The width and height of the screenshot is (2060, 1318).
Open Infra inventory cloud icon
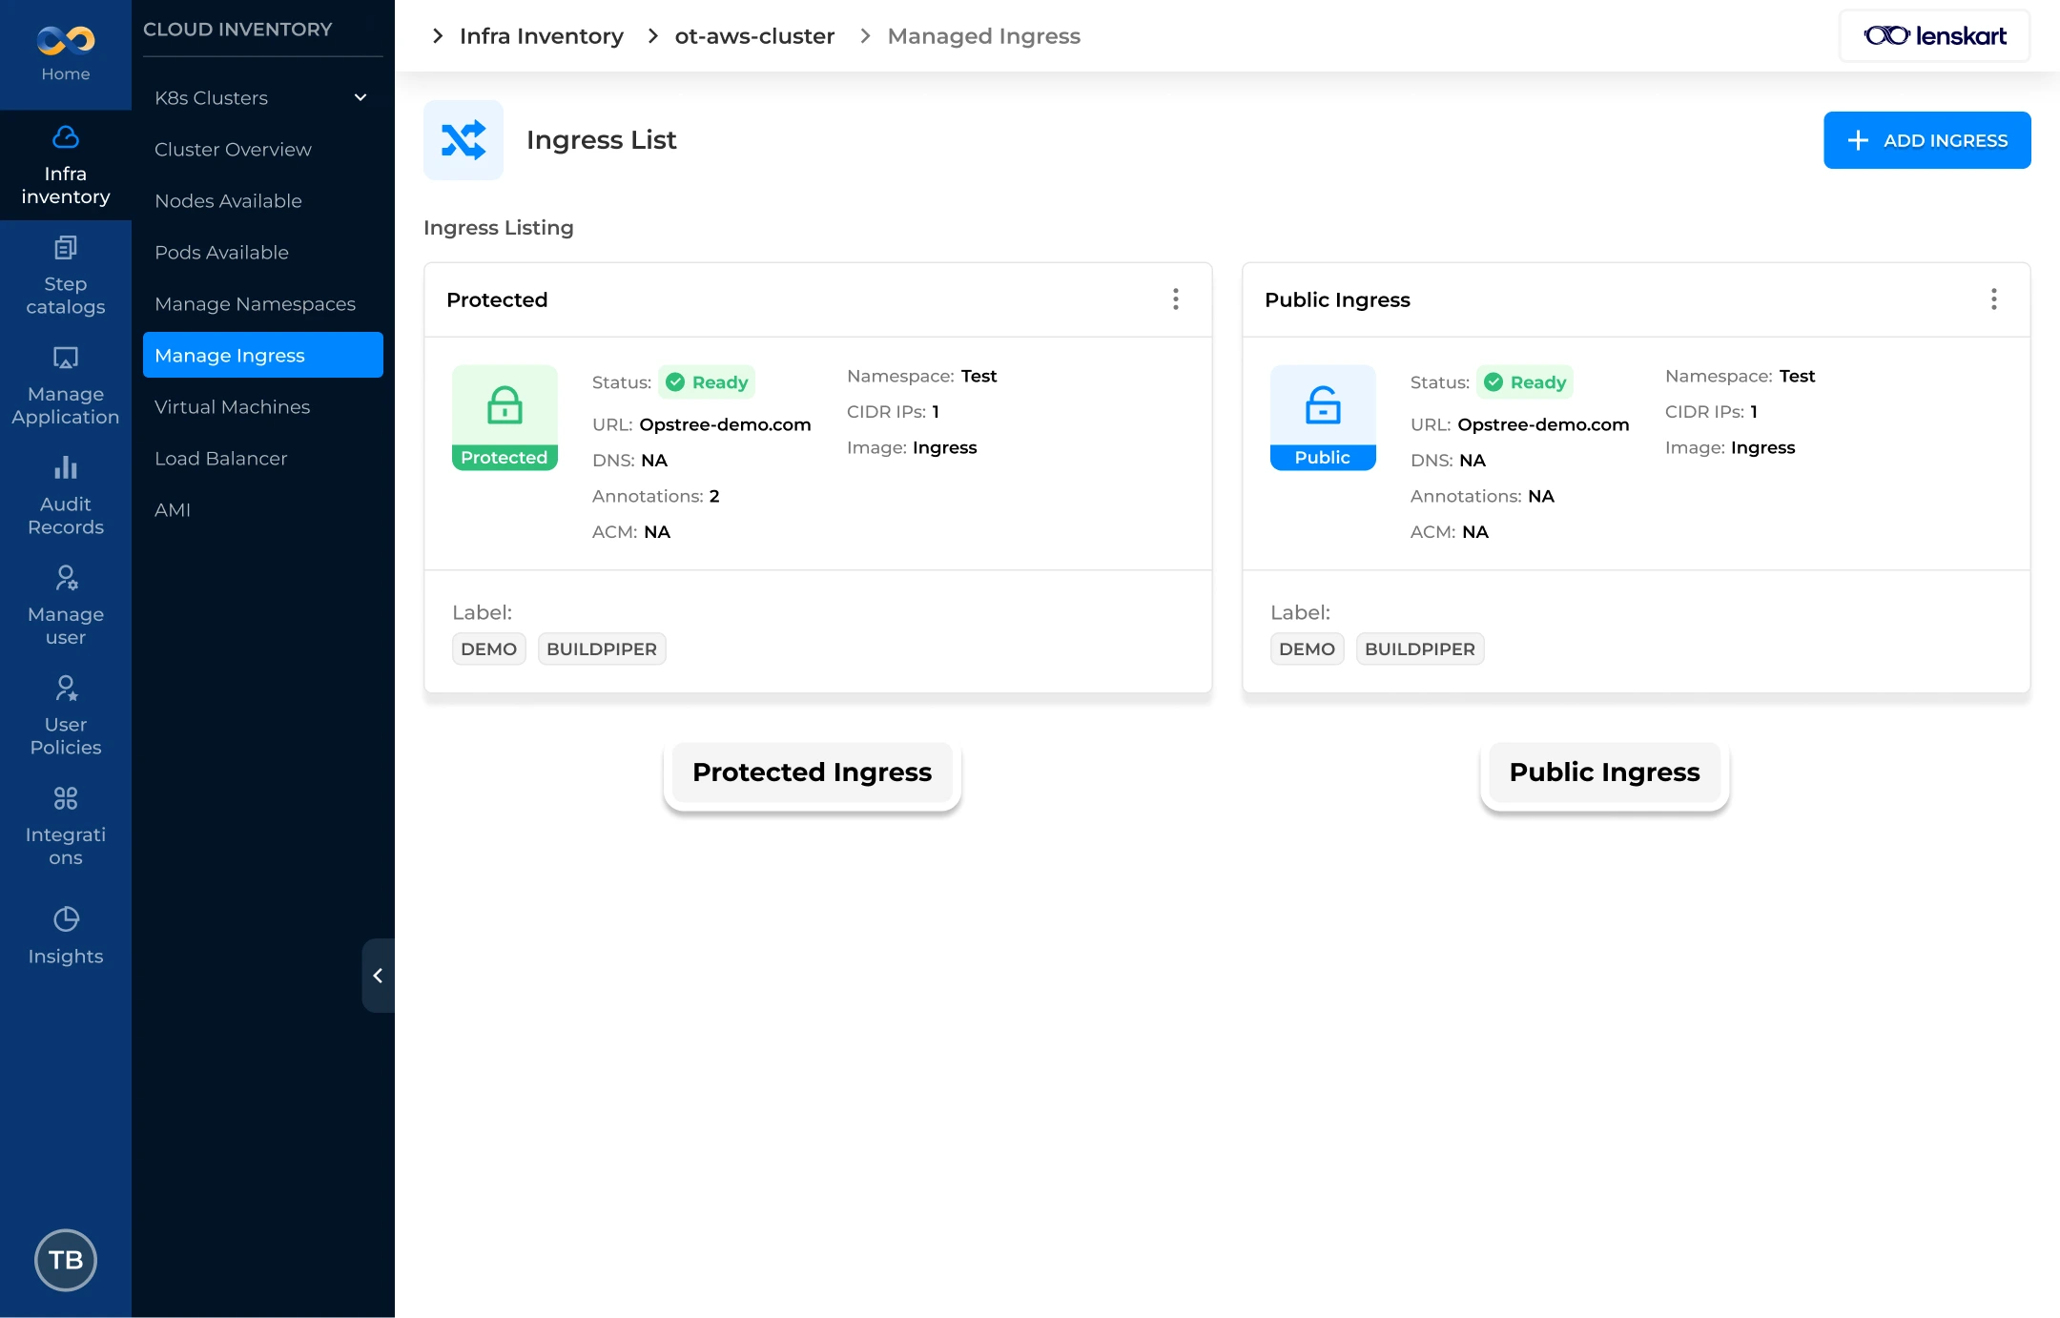[x=66, y=137]
